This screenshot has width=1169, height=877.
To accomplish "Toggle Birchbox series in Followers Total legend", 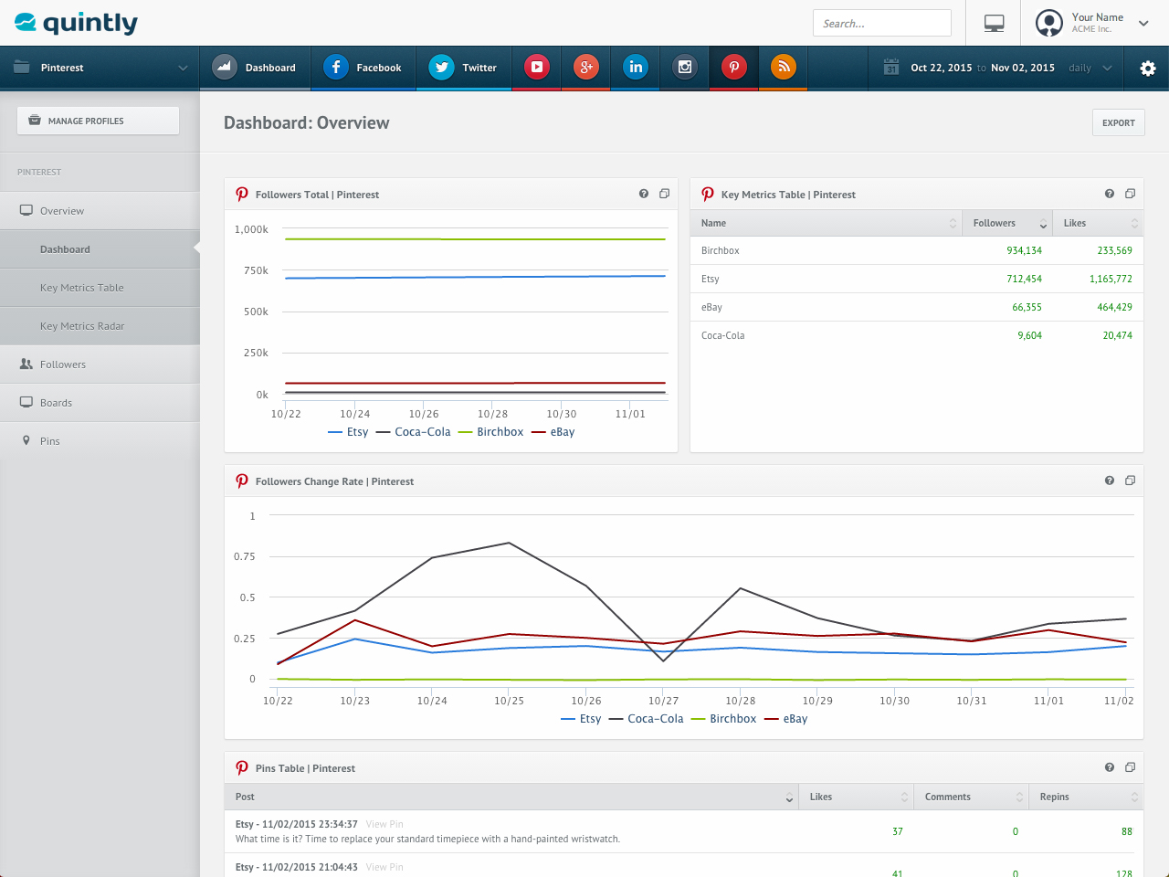I will click(490, 432).
